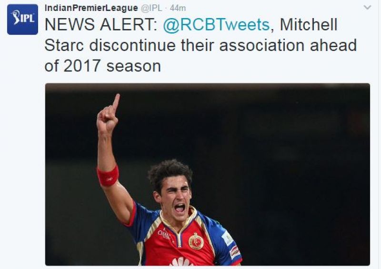Click the 'Starc' word in the tweet
The height and width of the screenshot is (269, 381).
click(x=64, y=45)
